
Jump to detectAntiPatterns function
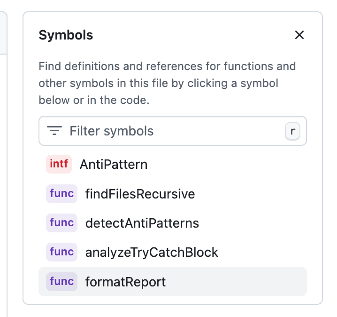173,223
